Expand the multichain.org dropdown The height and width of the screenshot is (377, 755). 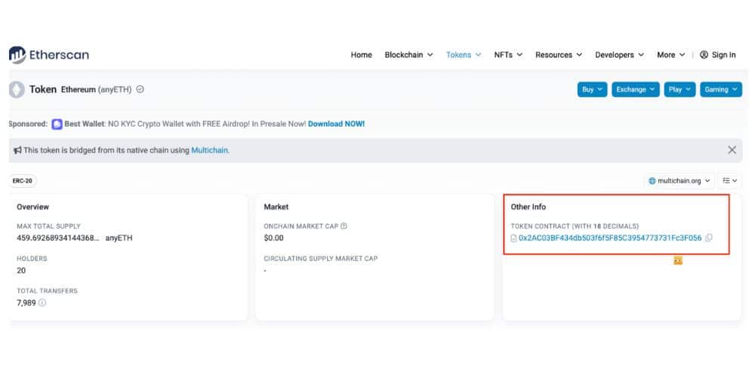[x=679, y=181]
